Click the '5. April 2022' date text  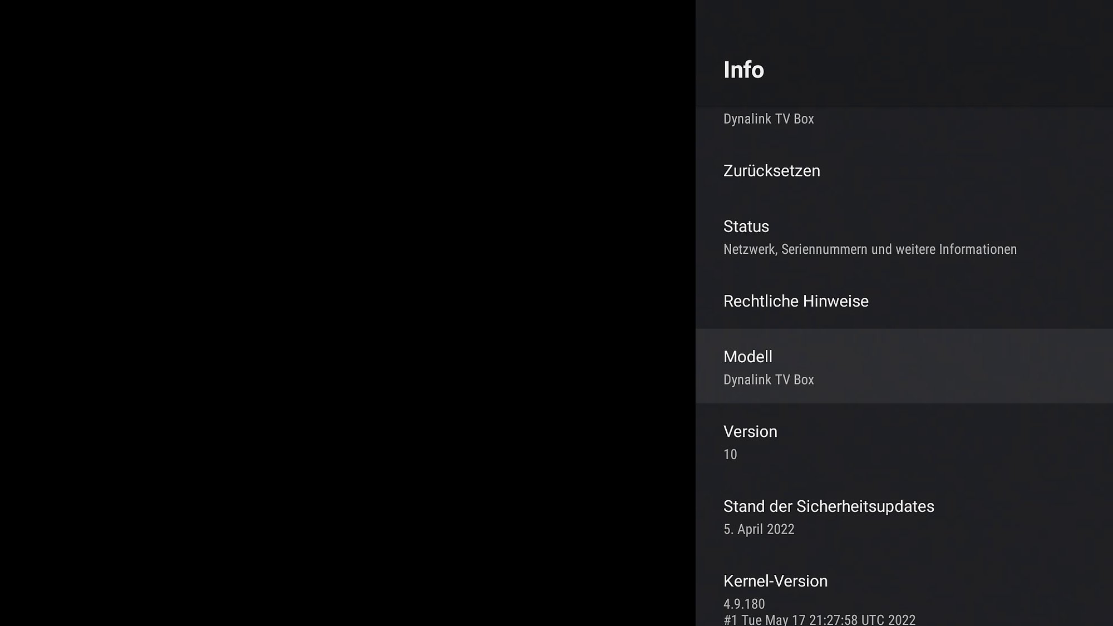click(759, 529)
